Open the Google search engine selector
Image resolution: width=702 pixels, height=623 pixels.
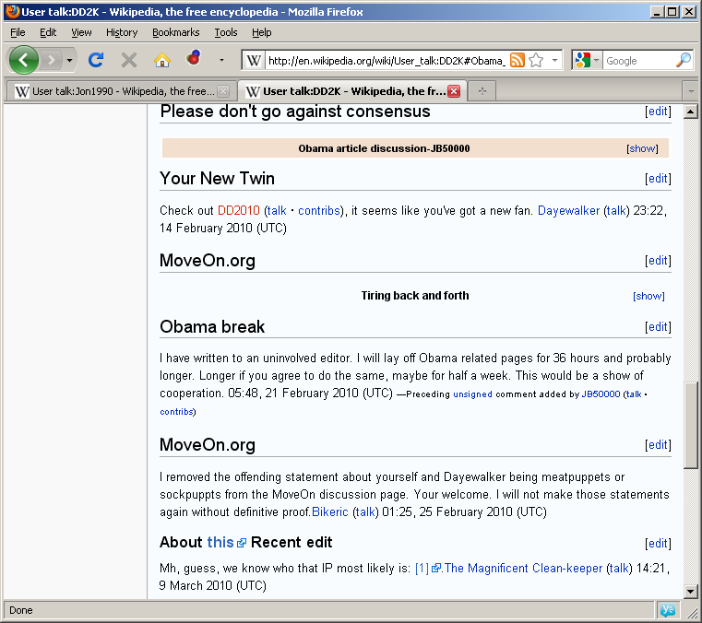[587, 61]
